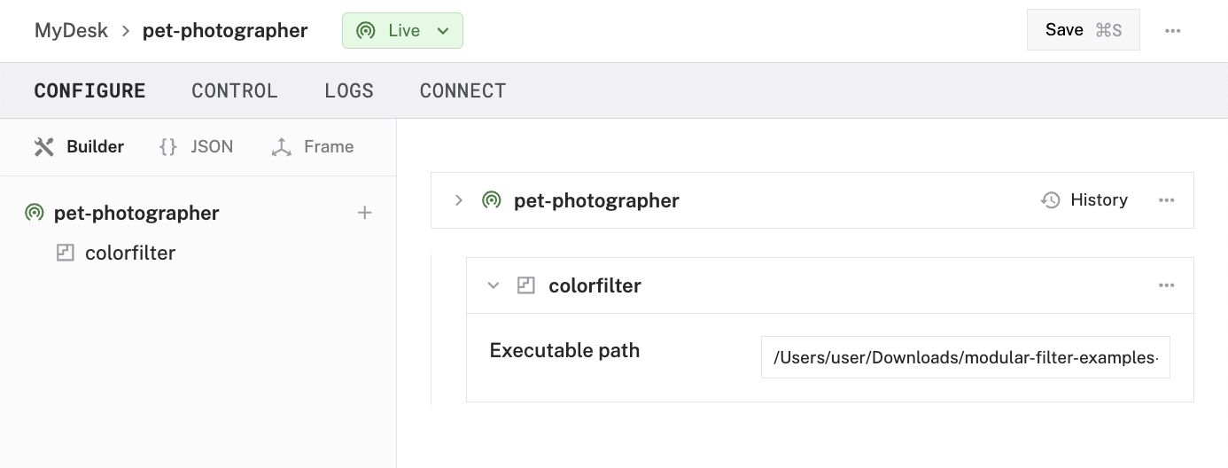Go to the CONNECT tab
This screenshot has height=468, width=1228.
pyautogui.click(x=462, y=91)
